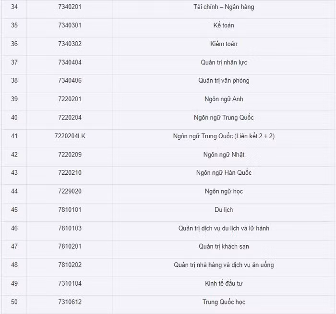
Task: Click the "Kế toán" major name
Action: pos(224,25)
